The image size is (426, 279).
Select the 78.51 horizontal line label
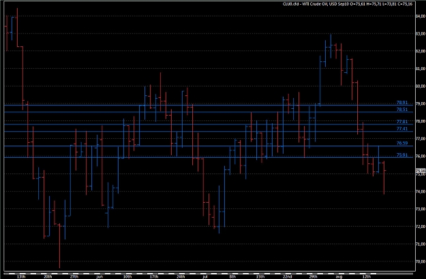click(402, 110)
